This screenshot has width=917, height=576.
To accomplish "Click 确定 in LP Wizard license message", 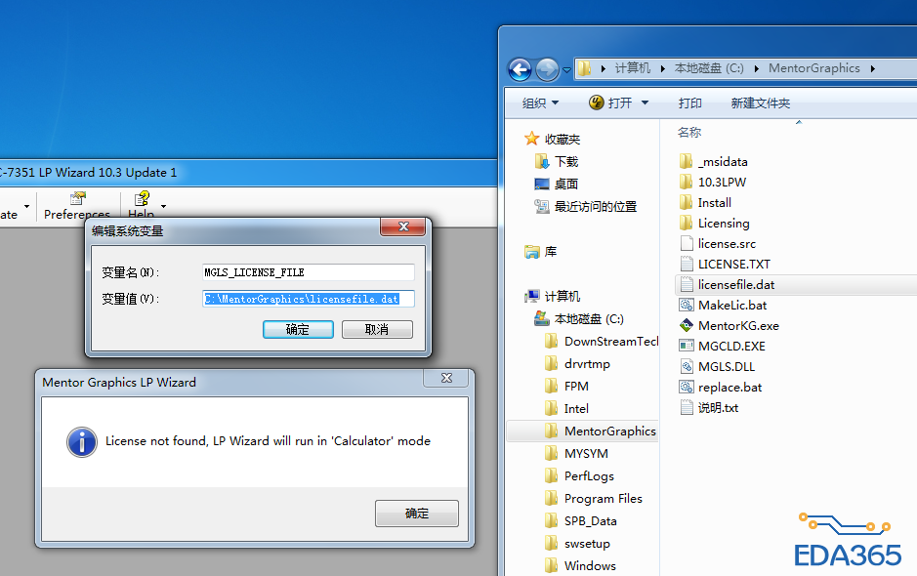I will 416,514.
